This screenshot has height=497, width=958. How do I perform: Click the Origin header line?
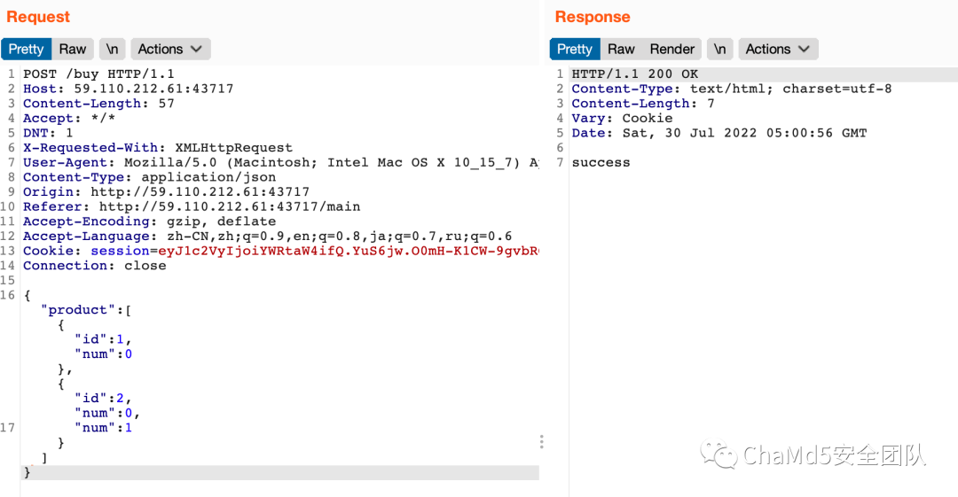pyautogui.click(x=166, y=191)
